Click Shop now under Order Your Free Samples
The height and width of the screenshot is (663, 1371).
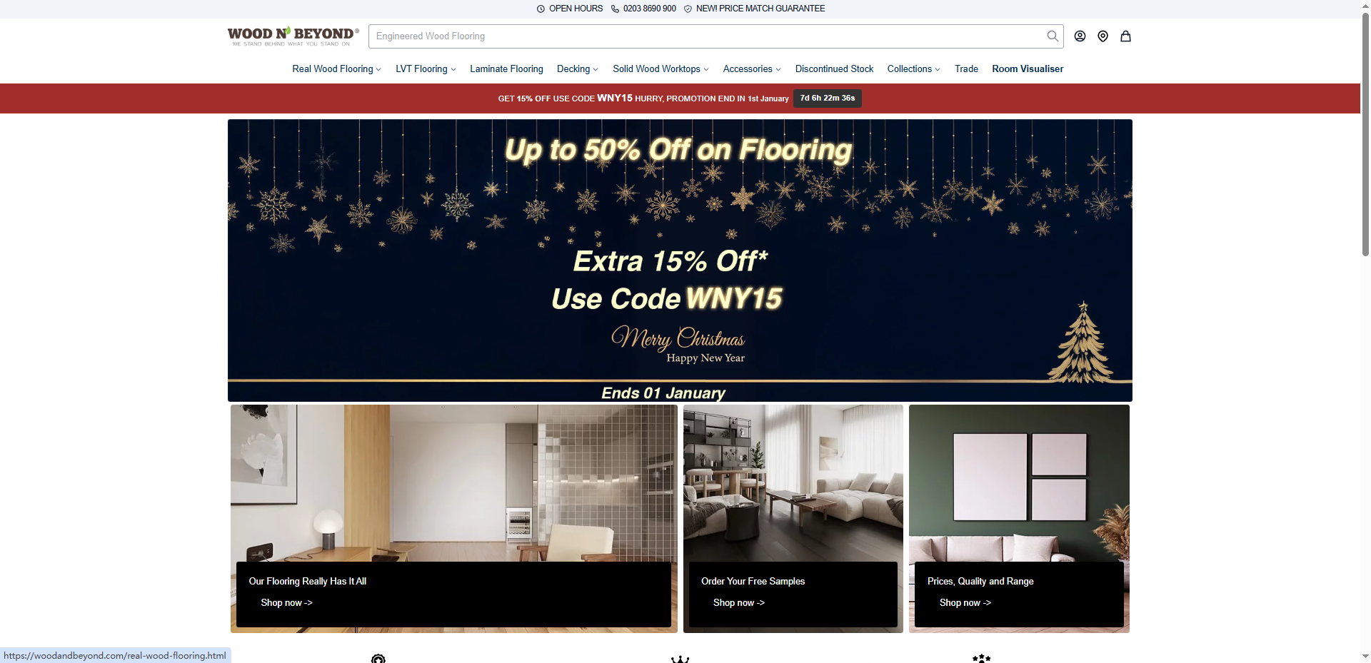pos(738,603)
